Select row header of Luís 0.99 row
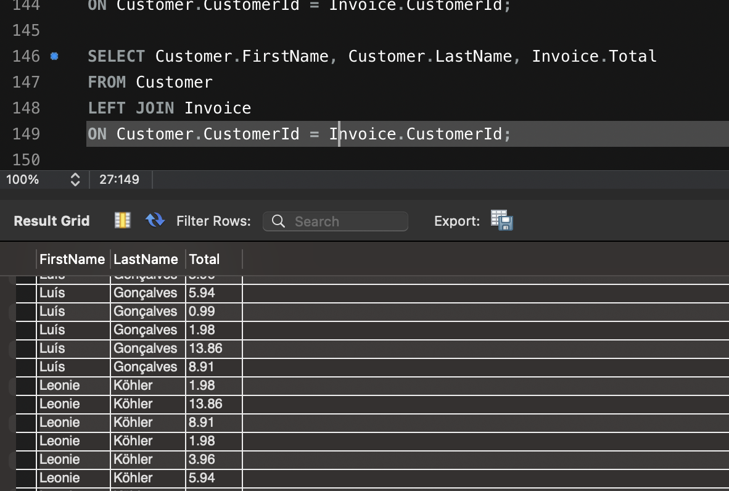The width and height of the screenshot is (729, 491). tap(26, 312)
